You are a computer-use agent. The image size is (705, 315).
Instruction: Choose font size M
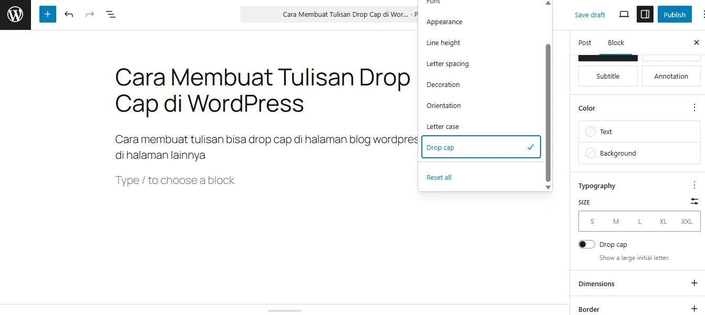(x=616, y=221)
